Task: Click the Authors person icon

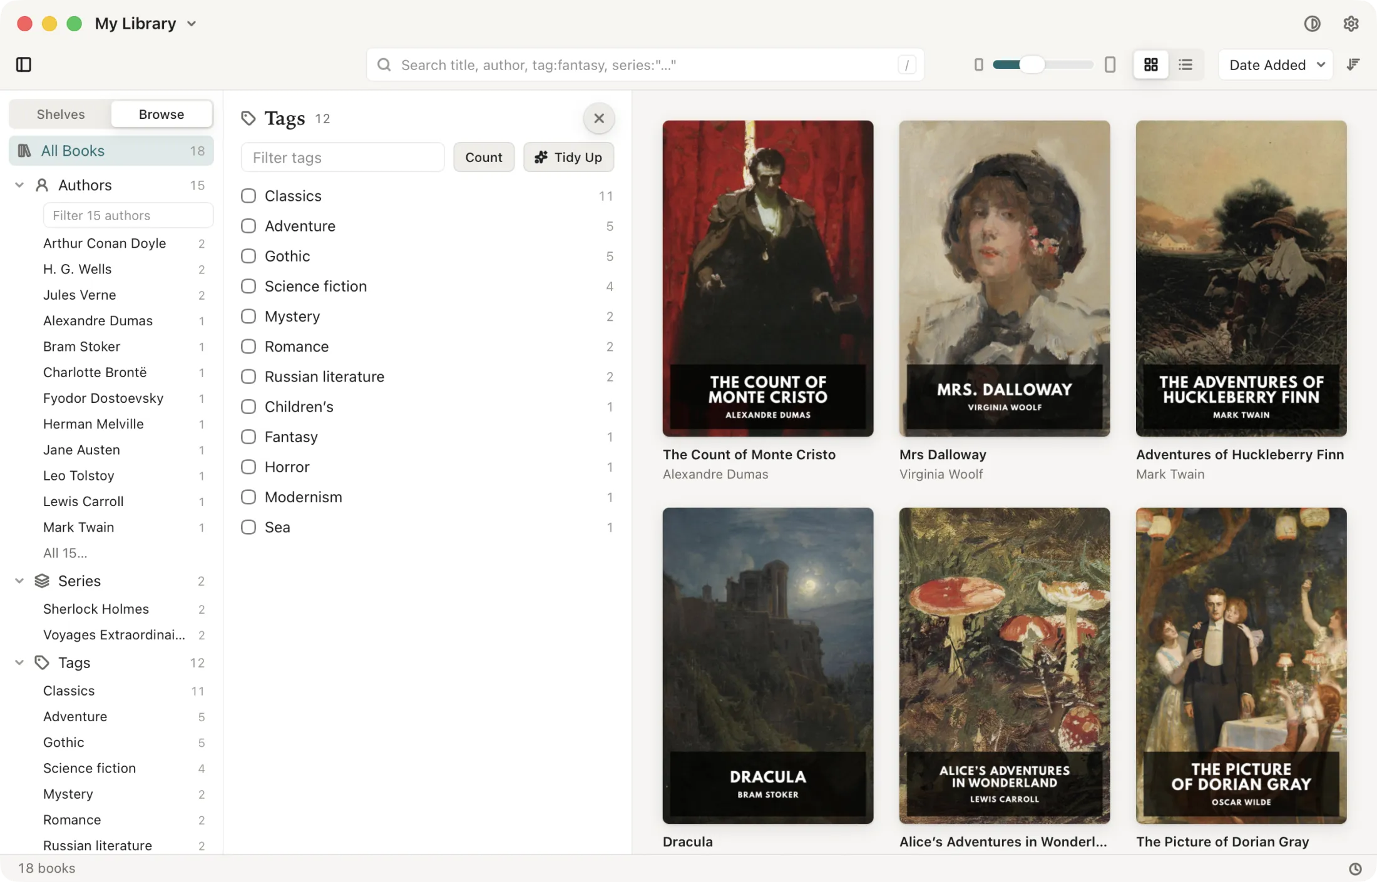Action: click(42, 185)
